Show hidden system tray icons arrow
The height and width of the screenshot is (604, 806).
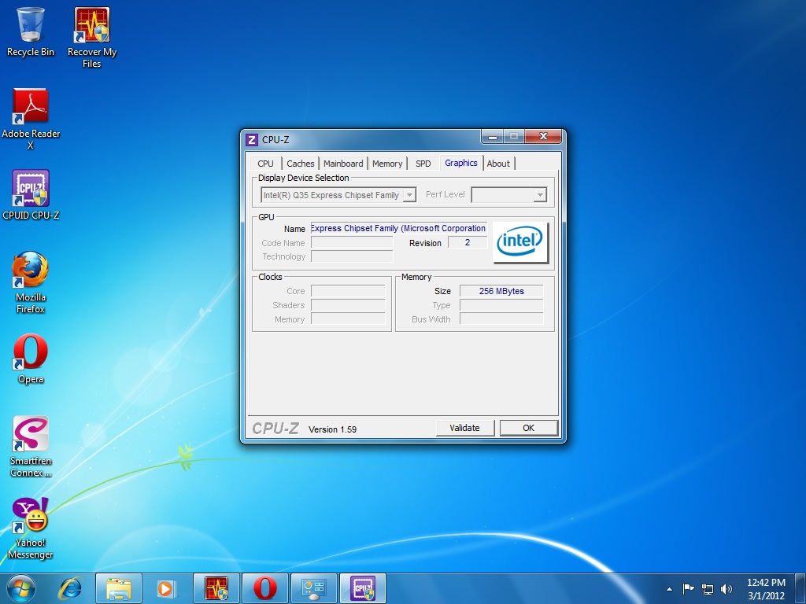669,588
